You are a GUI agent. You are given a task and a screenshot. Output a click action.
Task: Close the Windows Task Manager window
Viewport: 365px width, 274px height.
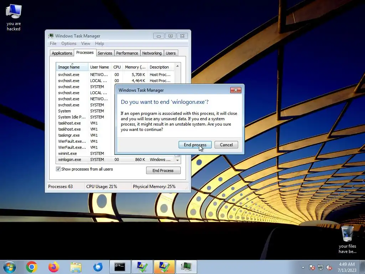(x=182, y=36)
